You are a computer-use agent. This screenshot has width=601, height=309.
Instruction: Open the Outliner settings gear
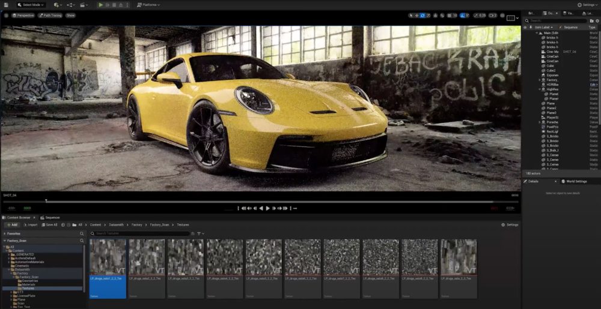597,20
